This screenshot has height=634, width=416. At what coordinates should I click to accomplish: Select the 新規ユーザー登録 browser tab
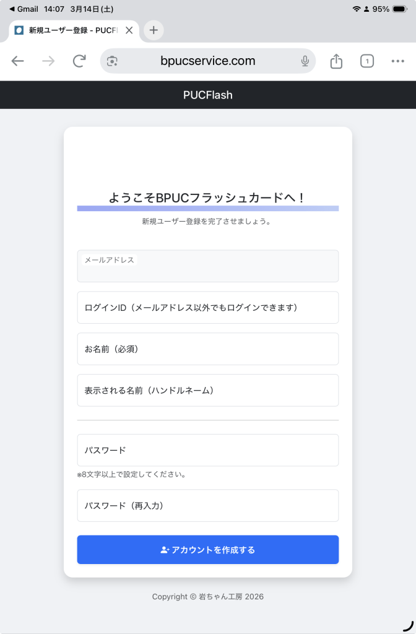pos(68,30)
